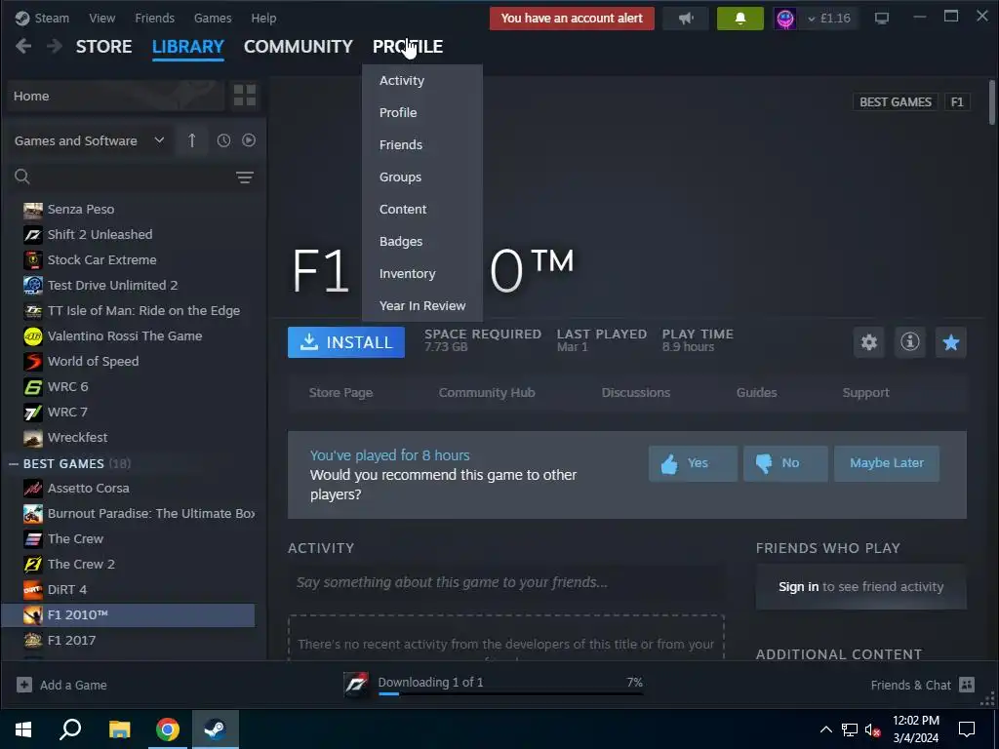Go to the STORE tab
The height and width of the screenshot is (749, 999).
pyautogui.click(x=103, y=47)
